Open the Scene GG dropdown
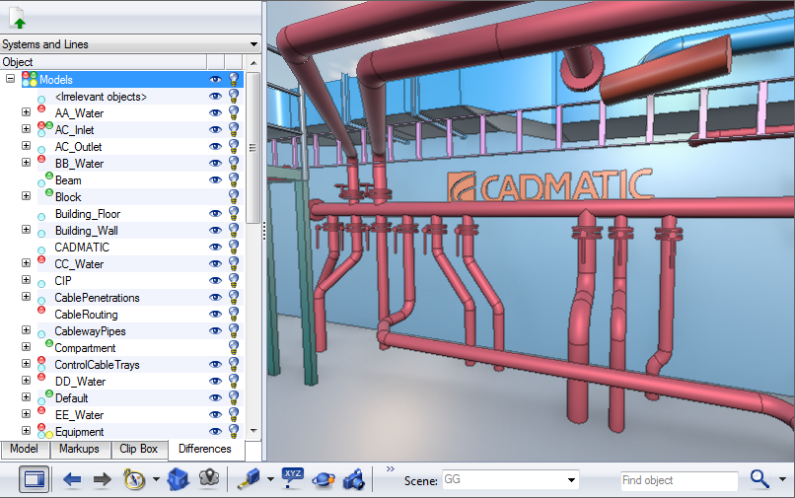 point(571,479)
